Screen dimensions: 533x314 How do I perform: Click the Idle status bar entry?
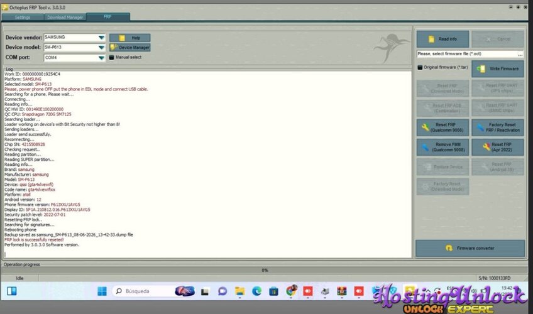19,278
